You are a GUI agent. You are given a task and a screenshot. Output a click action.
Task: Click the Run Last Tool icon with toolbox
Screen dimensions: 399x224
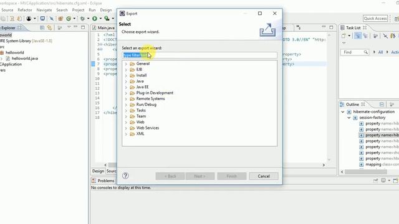click(107, 19)
